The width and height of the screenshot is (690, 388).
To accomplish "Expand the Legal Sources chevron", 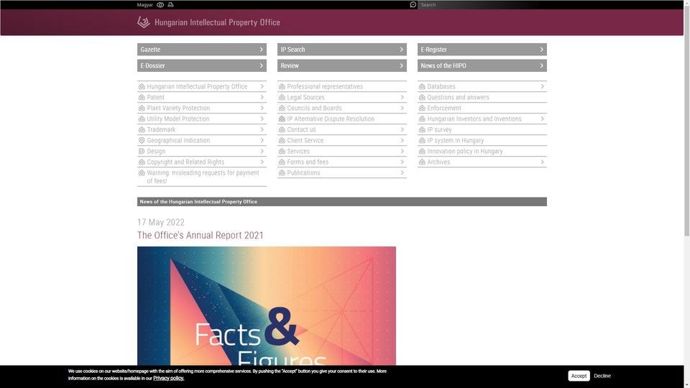I will [x=402, y=97].
